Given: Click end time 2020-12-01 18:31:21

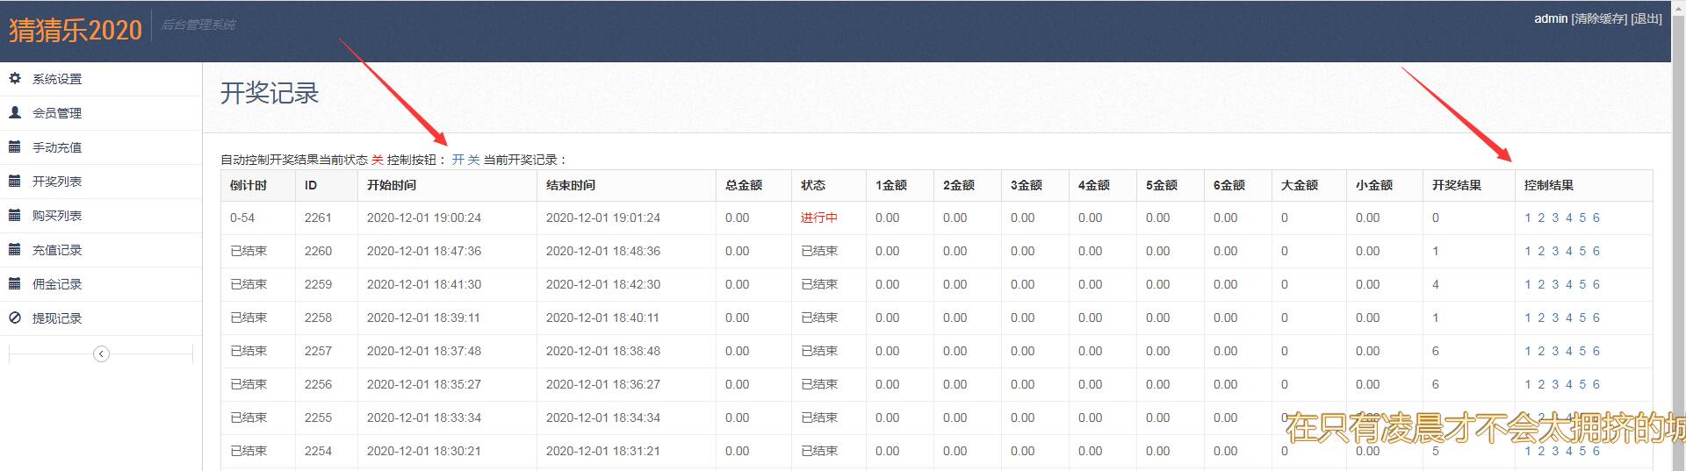Looking at the screenshot, I should [602, 451].
